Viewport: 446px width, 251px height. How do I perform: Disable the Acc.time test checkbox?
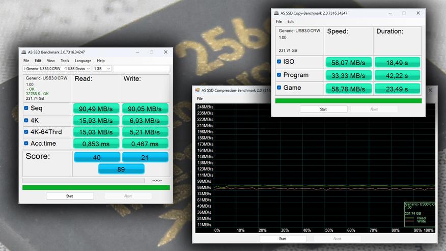coord(26,144)
